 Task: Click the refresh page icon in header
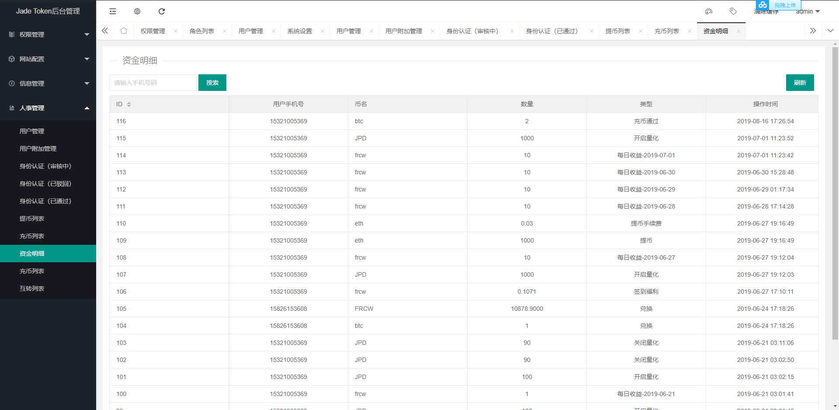coord(162,11)
